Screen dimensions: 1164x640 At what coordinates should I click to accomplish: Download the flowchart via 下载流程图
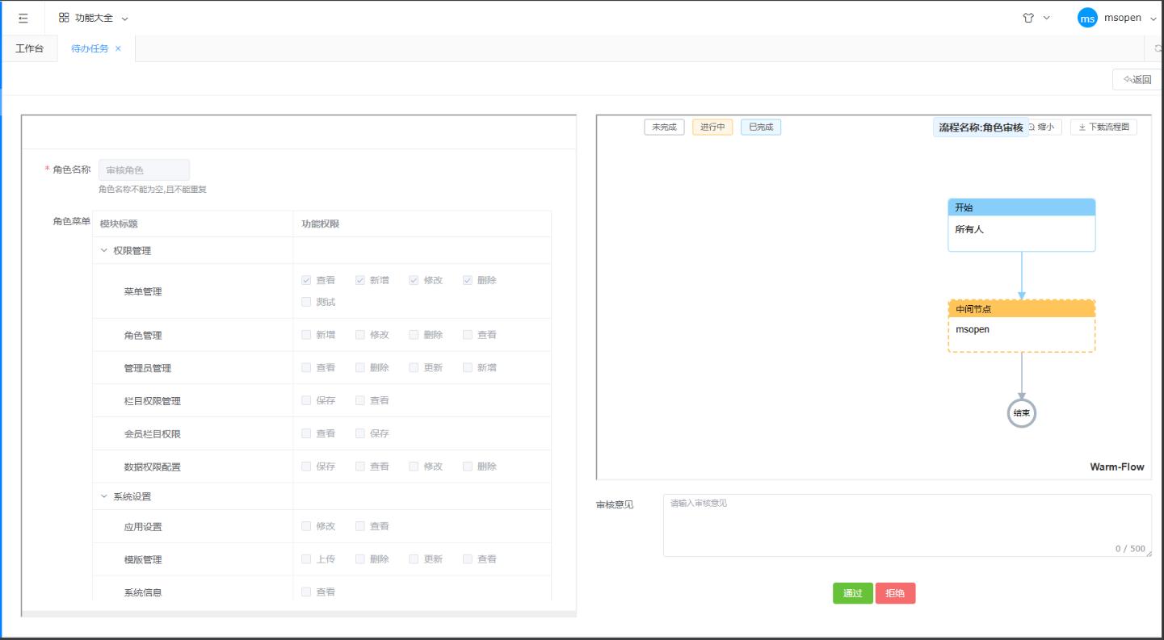pyautogui.click(x=1103, y=127)
